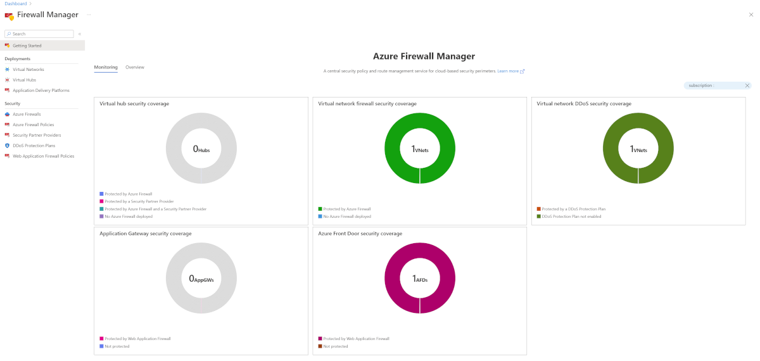Click the Azure Firewalls cloud icon
Screen dimensions: 760x361
[8, 114]
